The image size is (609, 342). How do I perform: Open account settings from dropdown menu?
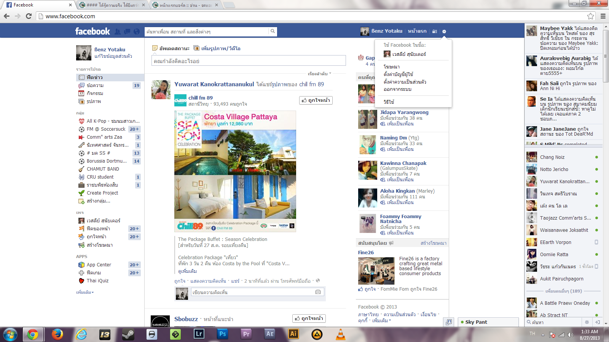[398, 74]
